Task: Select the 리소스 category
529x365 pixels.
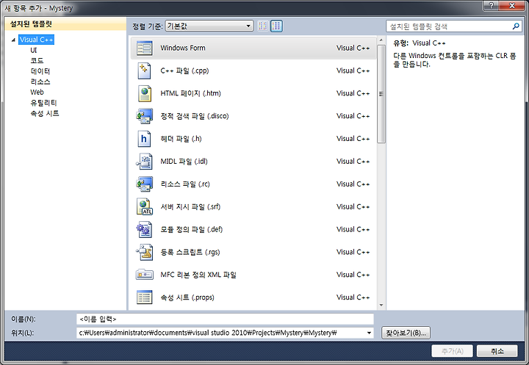Action: click(40, 82)
